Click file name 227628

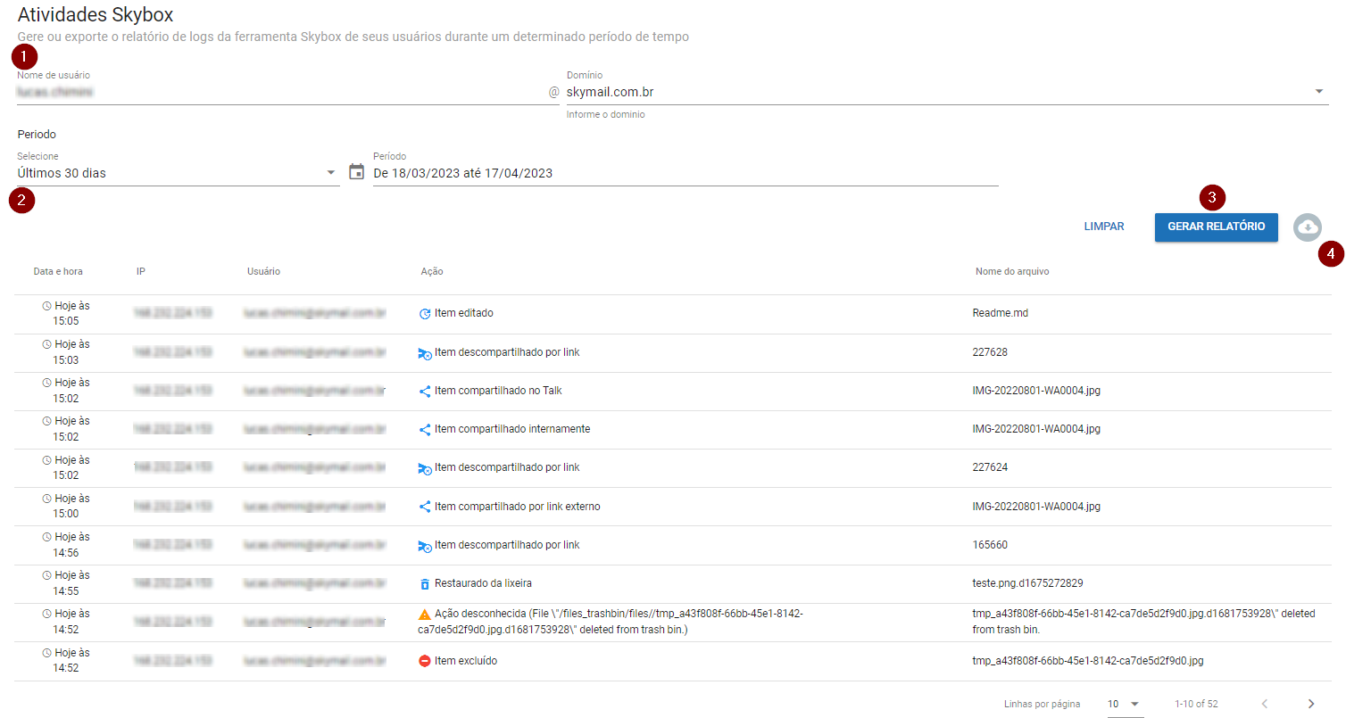(x=990, y=352)
